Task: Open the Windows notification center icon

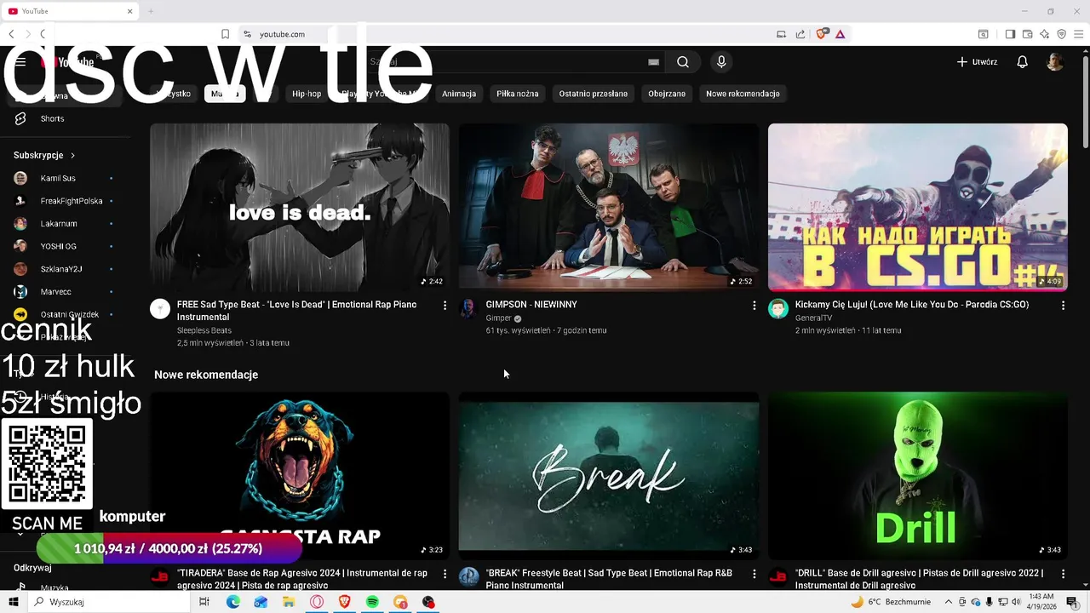Action: [x=1072, y=602]
